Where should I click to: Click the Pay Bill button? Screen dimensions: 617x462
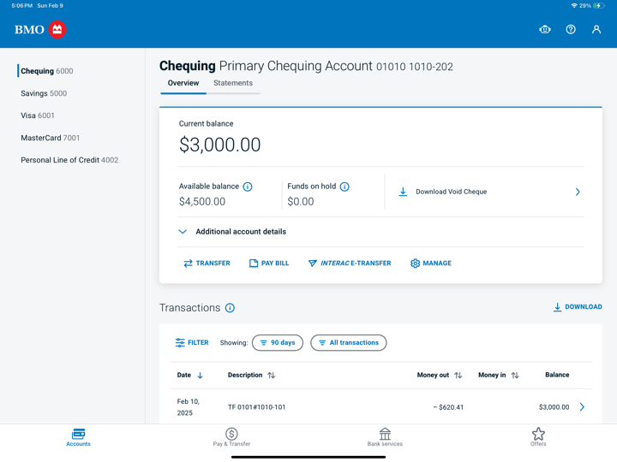tap(269, 264)
